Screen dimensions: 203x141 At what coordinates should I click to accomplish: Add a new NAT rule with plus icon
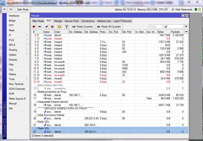[x=34, y=27]
